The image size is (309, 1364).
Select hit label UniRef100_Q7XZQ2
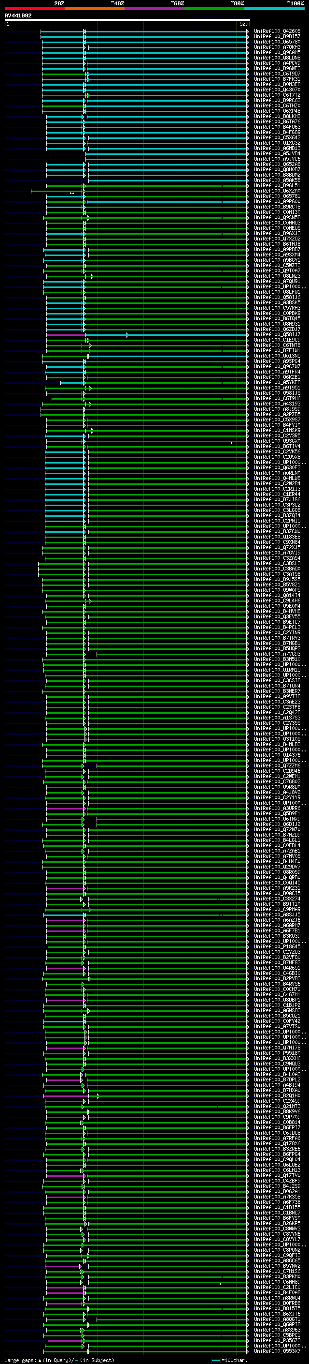[x=277, y=239]
